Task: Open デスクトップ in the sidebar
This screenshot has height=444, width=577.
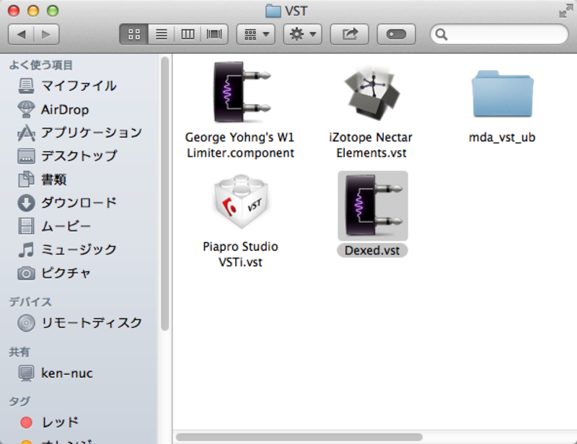Action: click(x=79, y=156)
